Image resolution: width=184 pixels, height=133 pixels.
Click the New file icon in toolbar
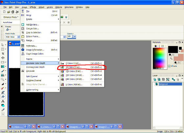click(x=4, y=12)
